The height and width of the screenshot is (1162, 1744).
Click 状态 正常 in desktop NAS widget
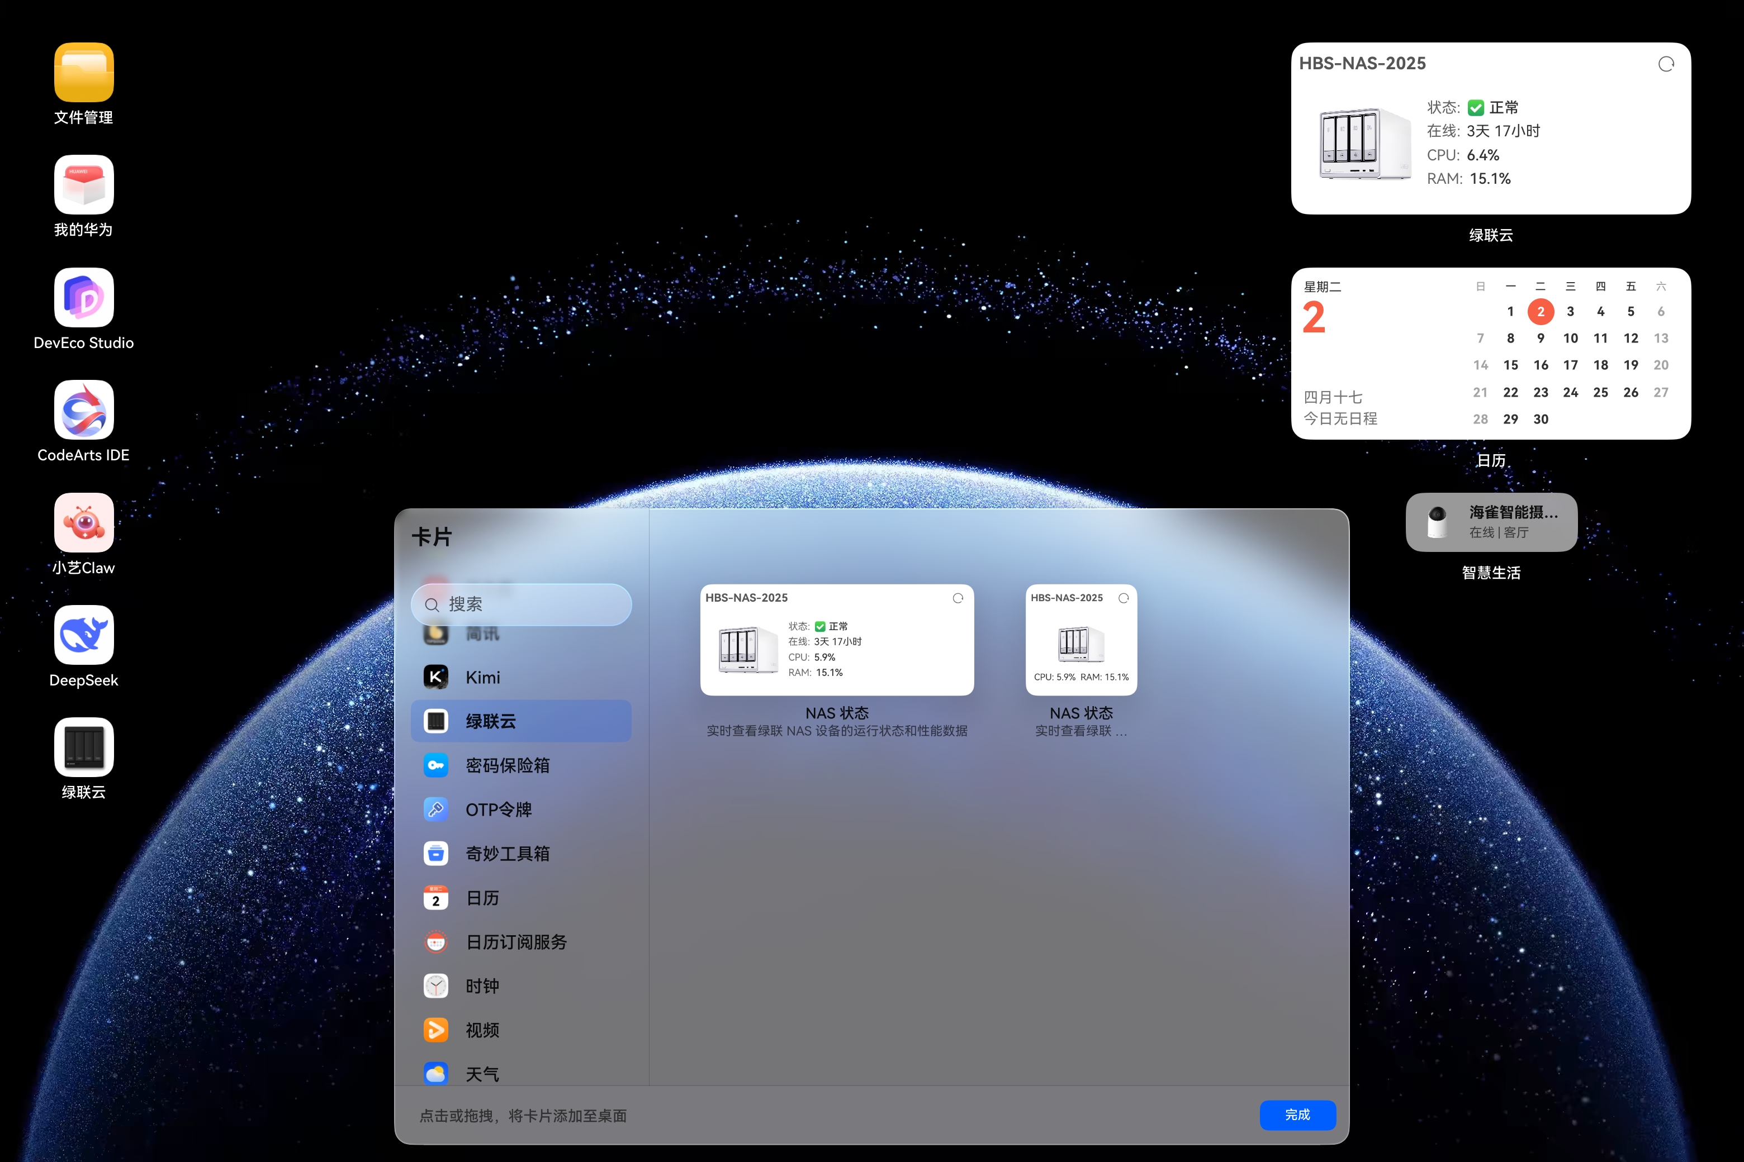click(x=1472, y=107)
